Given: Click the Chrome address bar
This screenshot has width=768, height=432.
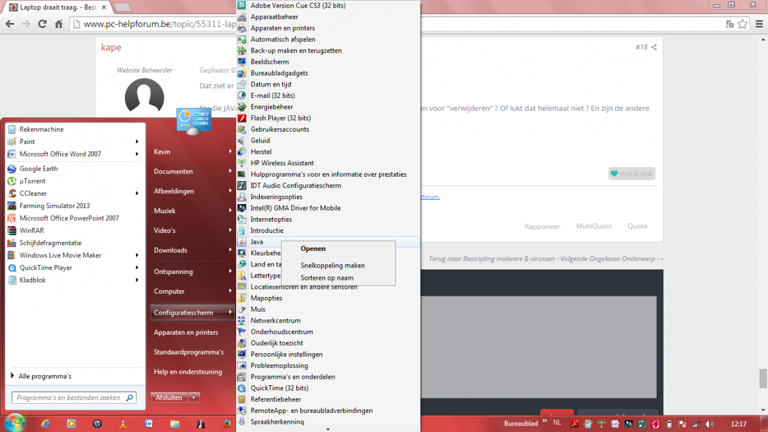Looking at the screenshot, I should pyautogui.click(x=408, y=24).
